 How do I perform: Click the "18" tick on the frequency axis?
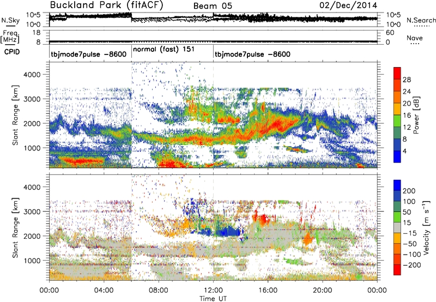(x=37, y=33)
